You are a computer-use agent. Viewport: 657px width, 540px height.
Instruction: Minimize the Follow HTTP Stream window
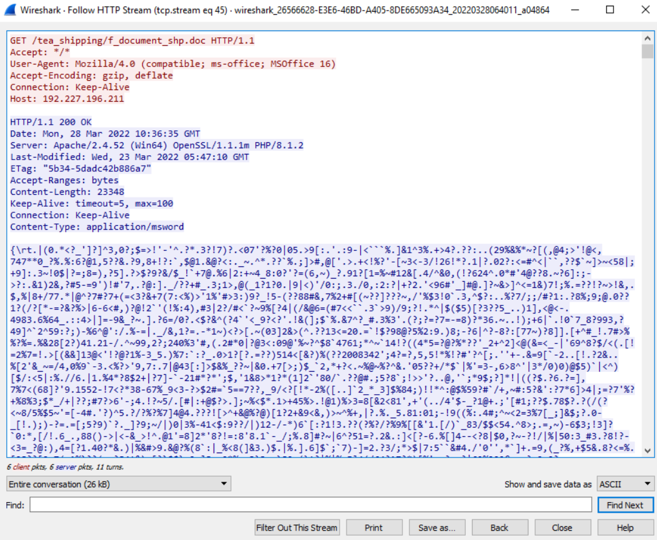pyautogui.click(x=575, y=10)
